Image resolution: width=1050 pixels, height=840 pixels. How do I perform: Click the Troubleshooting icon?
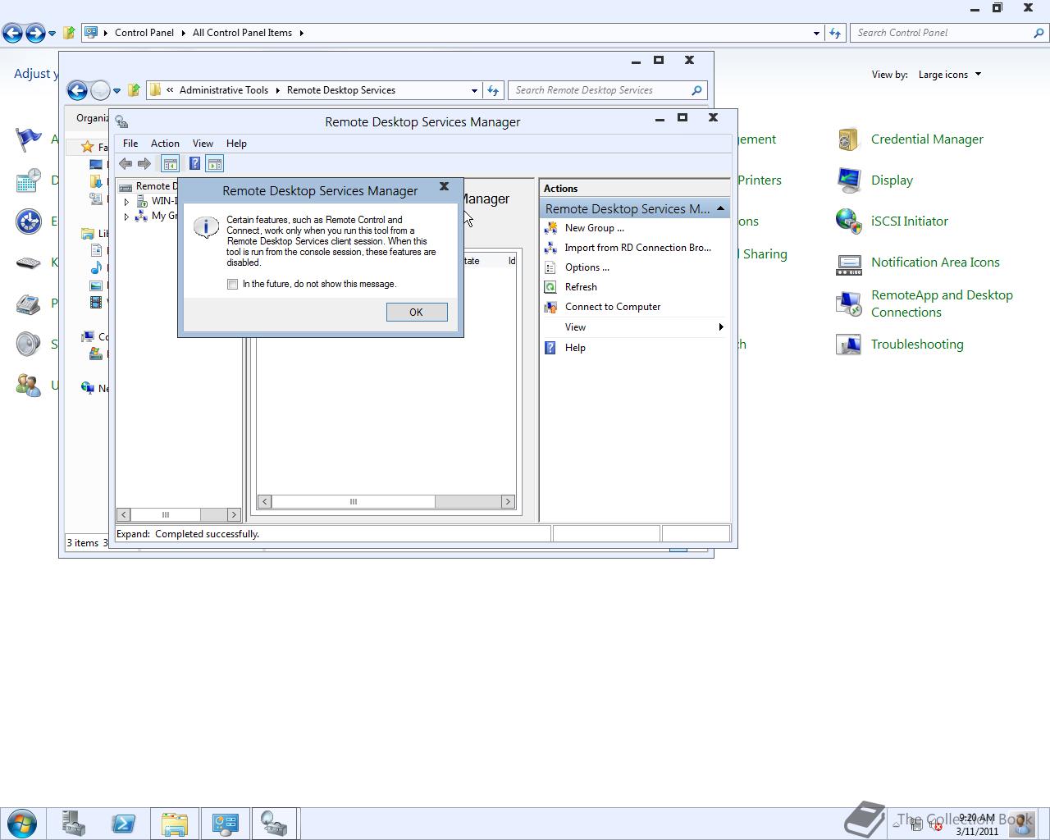[848, 345]
